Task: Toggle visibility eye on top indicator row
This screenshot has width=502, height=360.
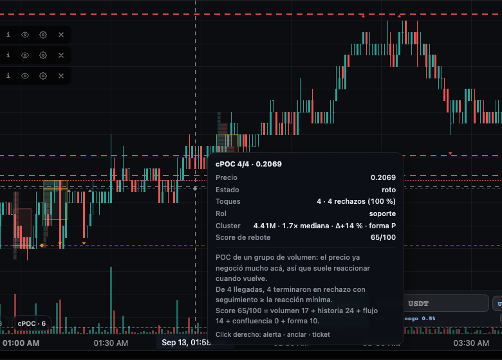Action: [25, 35]
